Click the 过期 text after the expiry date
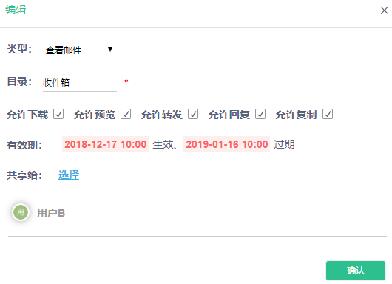Viewport: 392px width, 284px height. click(284, 144)
